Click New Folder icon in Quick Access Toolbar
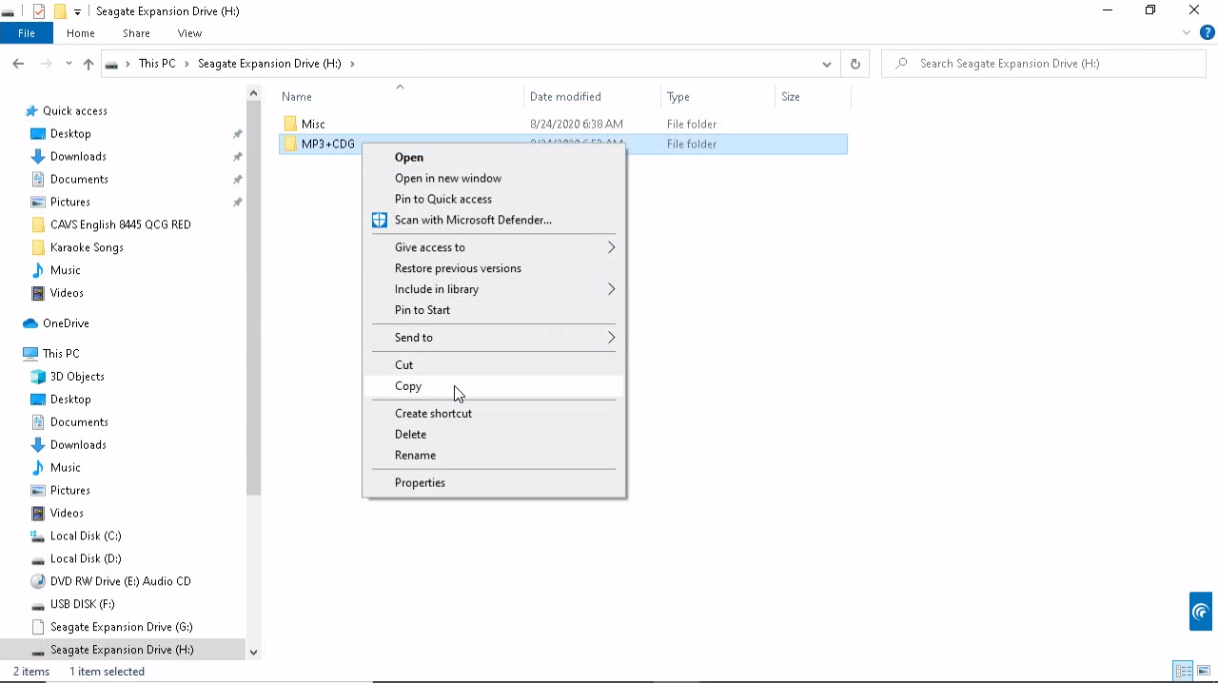1218x683 pixels. pos(59,11)
